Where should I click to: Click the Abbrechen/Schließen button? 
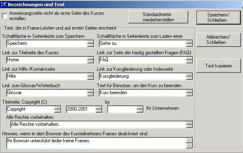click(x=219, y=40)
